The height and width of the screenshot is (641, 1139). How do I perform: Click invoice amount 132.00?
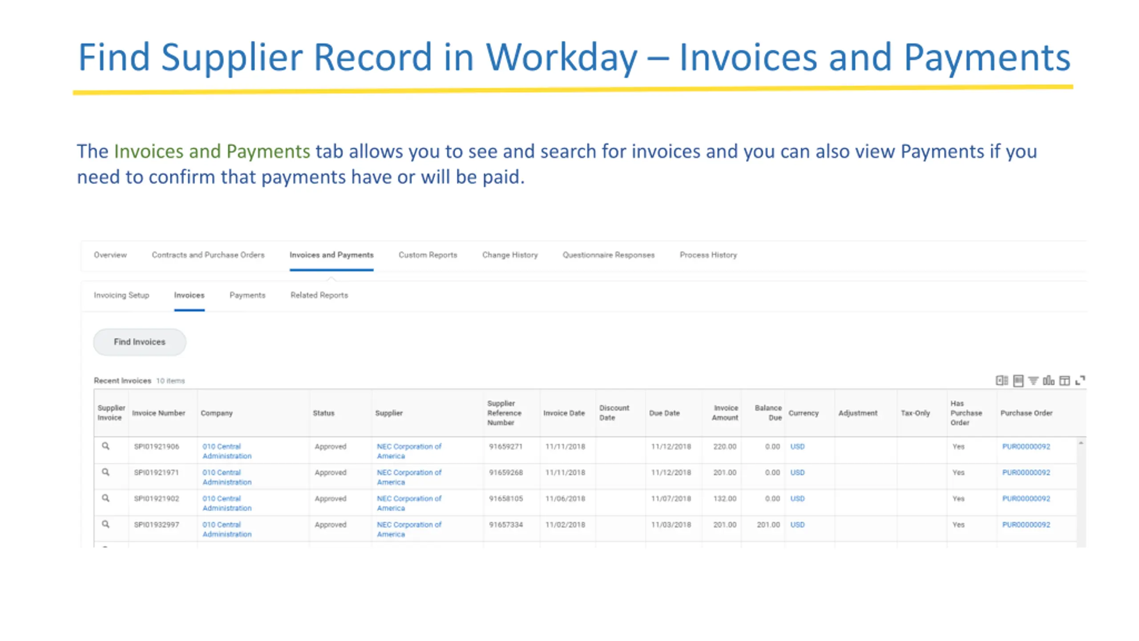coord(725,499)
